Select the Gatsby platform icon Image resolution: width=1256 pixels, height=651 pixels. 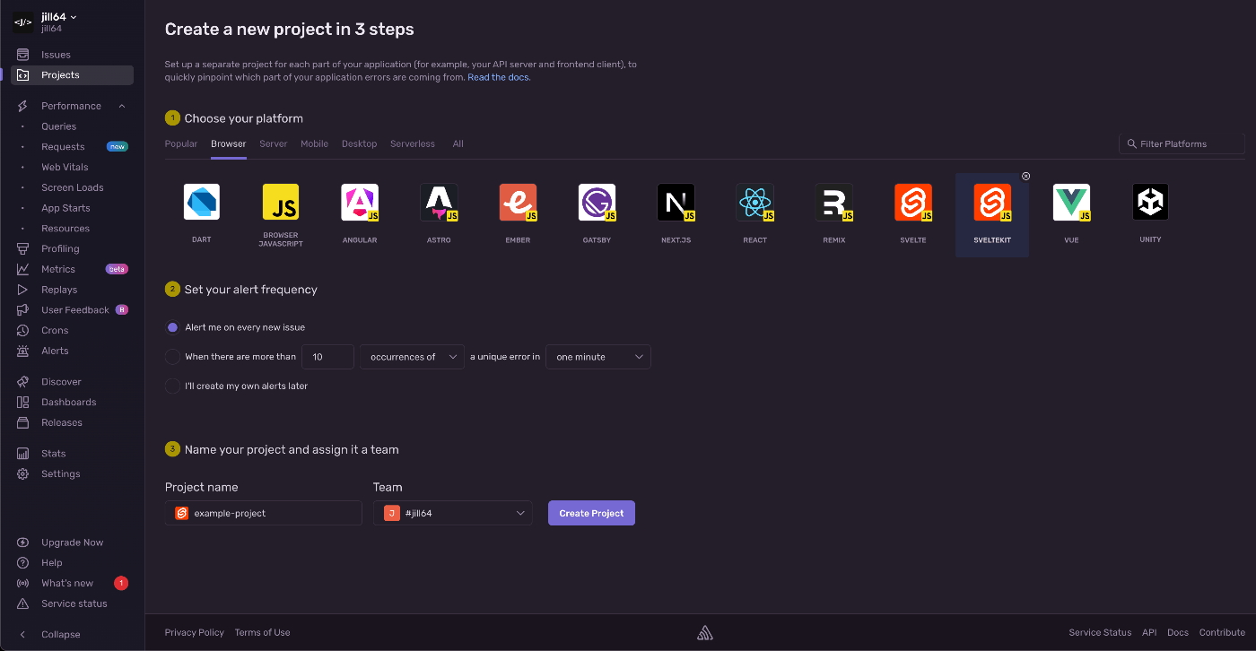click(597, 202)
